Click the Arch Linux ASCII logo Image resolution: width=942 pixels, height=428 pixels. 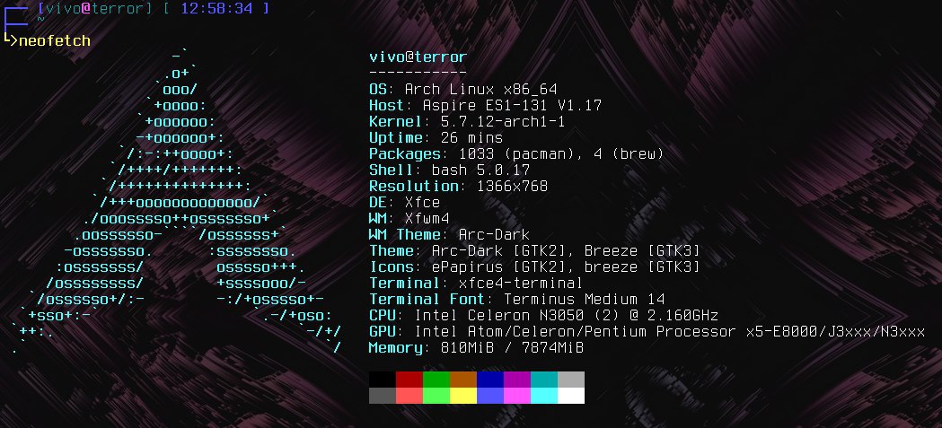pos(177,202)
